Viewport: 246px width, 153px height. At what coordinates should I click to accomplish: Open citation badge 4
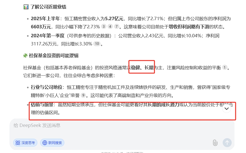pos(110,26)
